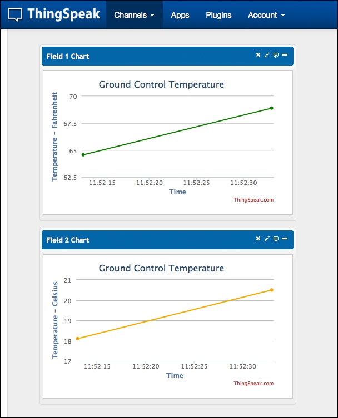The image size is (338, 418).
Task: Click the X icon on Field 2 Chart
Action: point(258,239)
